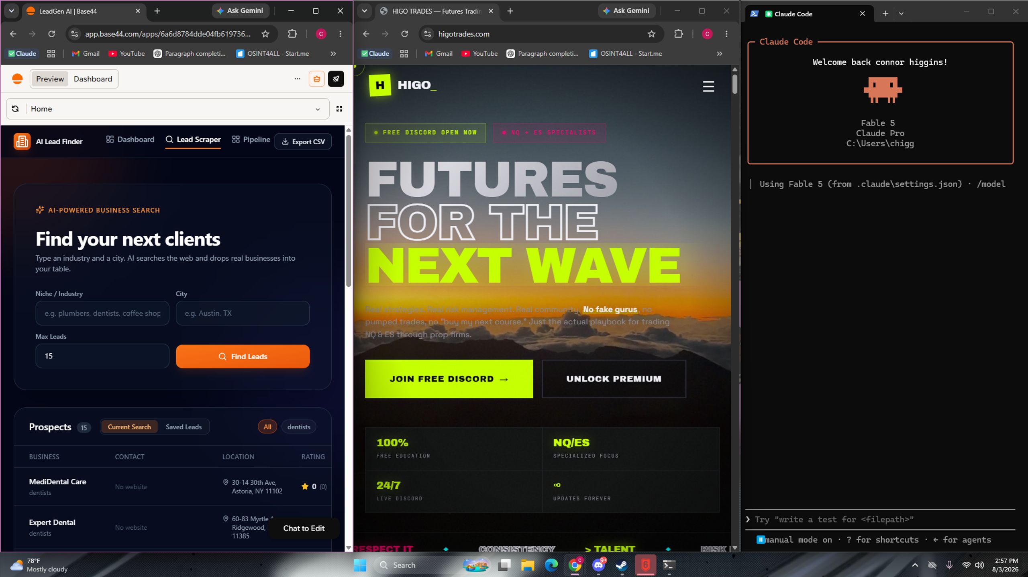Bookmark higotrades.com with the star icon
This screenshot has width=1028, height=577.
tap(651, 34)
